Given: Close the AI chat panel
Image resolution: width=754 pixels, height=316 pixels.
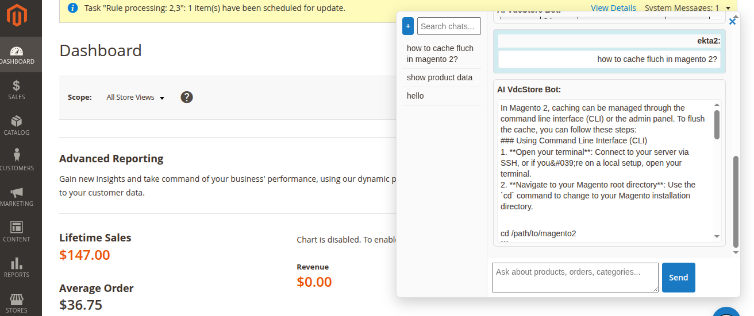Looking at the screenshot, I should 732,22.
